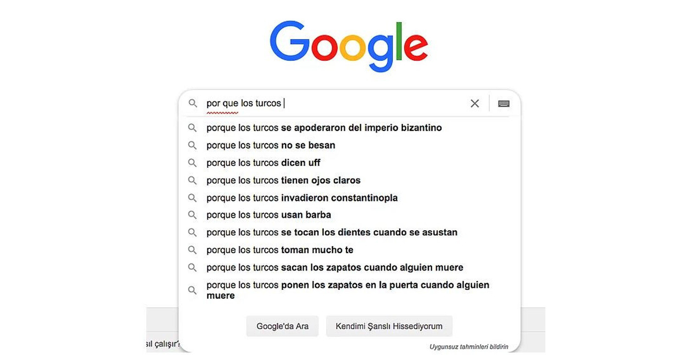Click magnifier icon beside 'tienen ojos claros'

click(x=193, y=180)
